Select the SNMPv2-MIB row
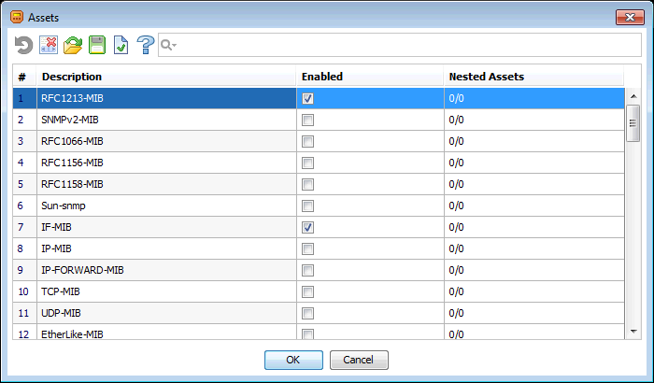This screenshot has height=383, width=654. [x=319, y=121]
